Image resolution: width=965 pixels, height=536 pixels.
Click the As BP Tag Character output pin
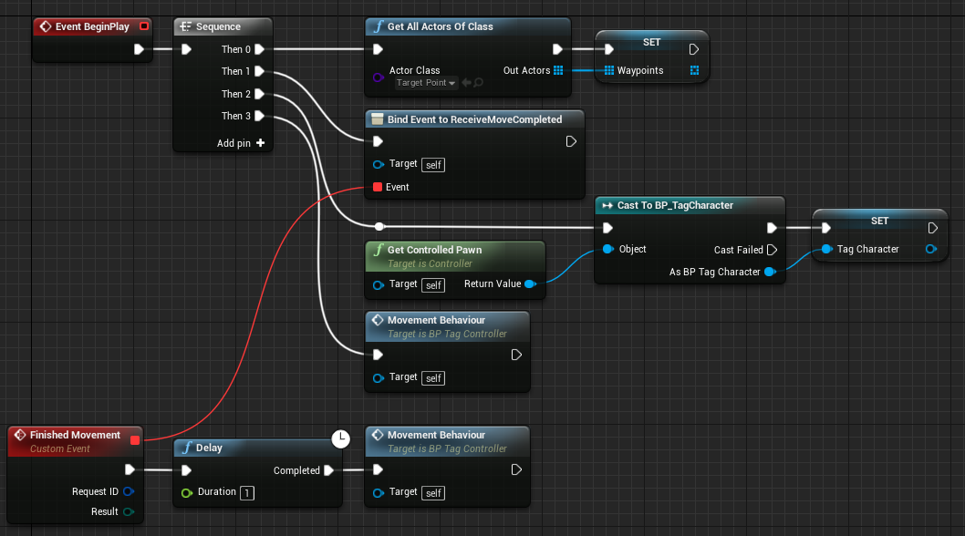[x=771, y=271]
